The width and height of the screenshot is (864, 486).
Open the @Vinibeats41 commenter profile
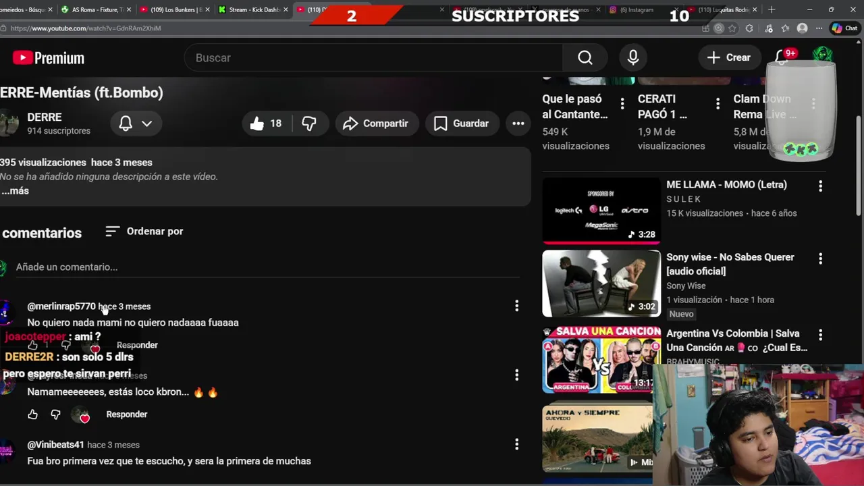(55, 445)
